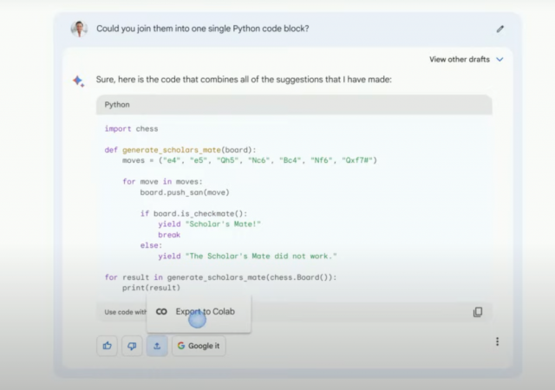This screenshot has height=390, width=555.
Task: Click the Python code block header
Action: pos(294,105)
